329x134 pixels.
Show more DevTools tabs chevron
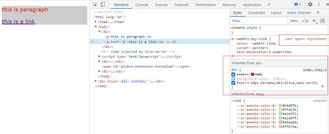click(269, 4)
